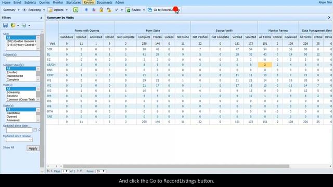
Task: Click the closed padlock lock icon
Action: (x=101, y=10)
